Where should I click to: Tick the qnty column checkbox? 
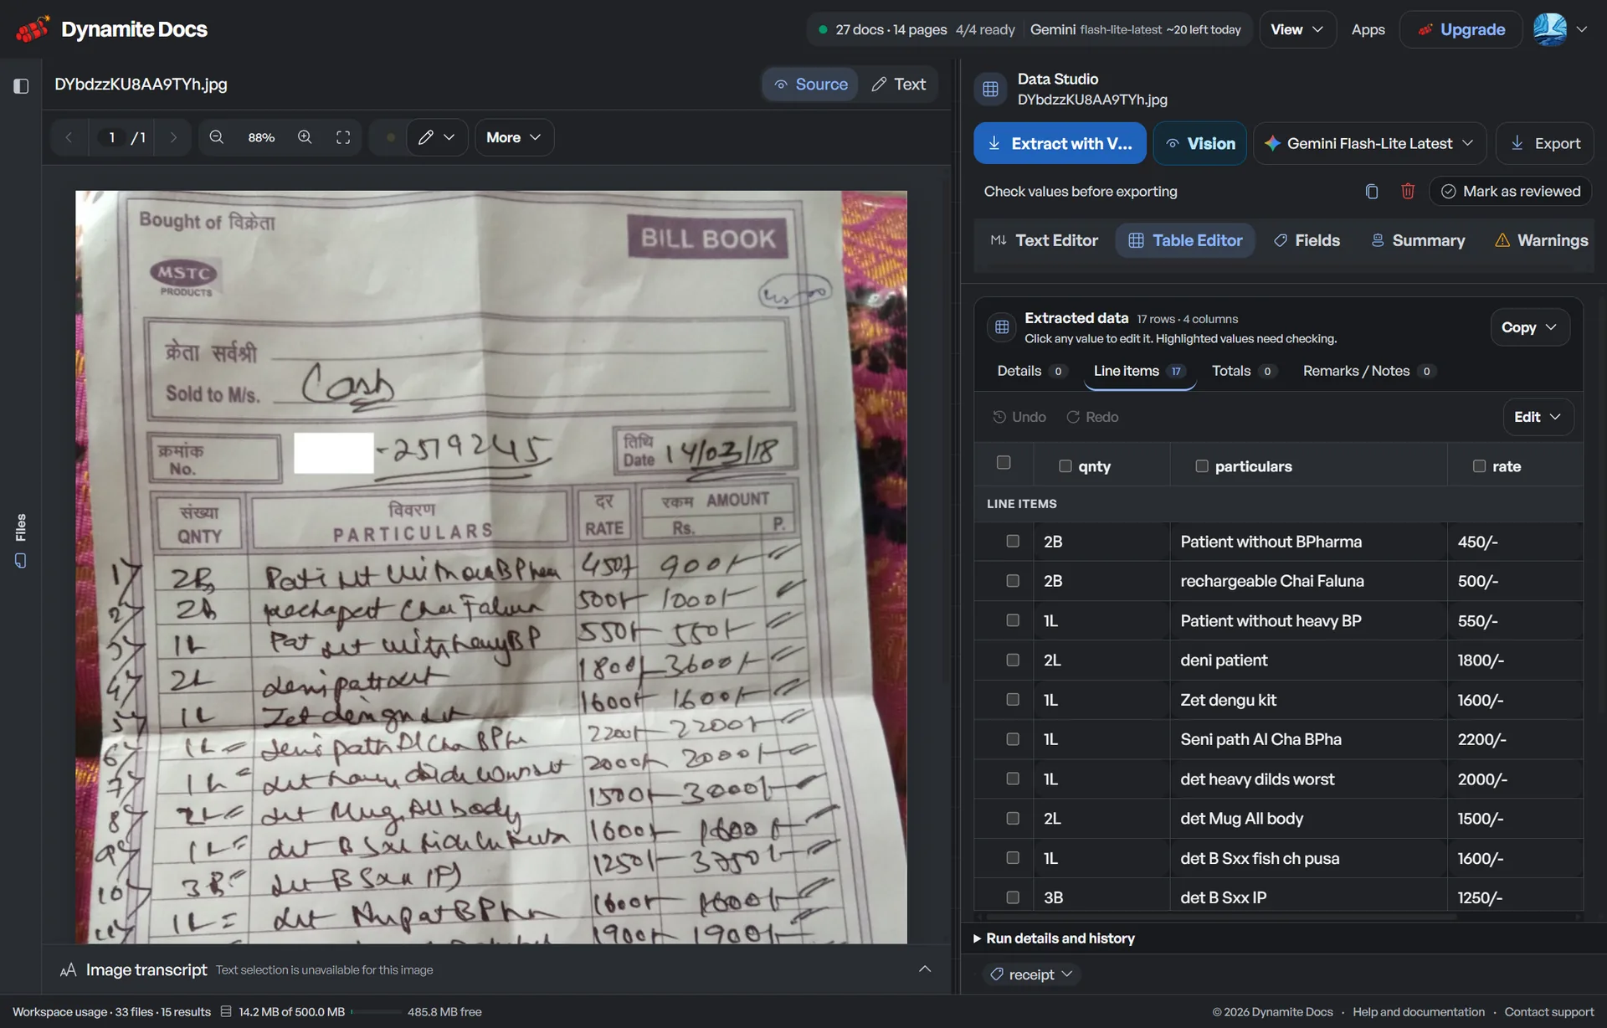pyautogui.click(x=1065, y=466)
